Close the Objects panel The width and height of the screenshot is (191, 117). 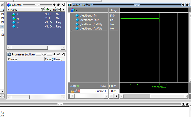point(63,5)
